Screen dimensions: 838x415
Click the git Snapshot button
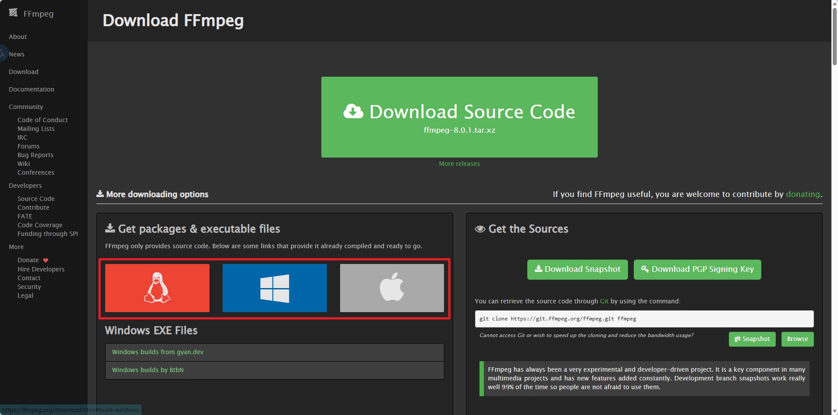pos(752,339)
